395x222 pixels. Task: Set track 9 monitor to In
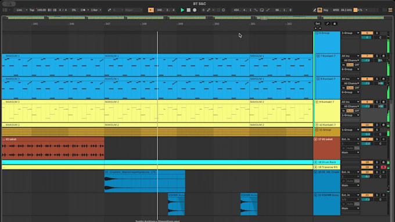344,111
